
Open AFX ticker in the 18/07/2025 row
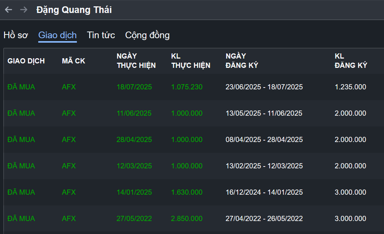pos(69,87)
